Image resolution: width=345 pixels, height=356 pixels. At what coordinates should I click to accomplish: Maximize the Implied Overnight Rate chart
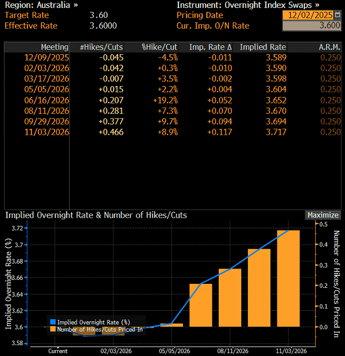tap(323, 215)
